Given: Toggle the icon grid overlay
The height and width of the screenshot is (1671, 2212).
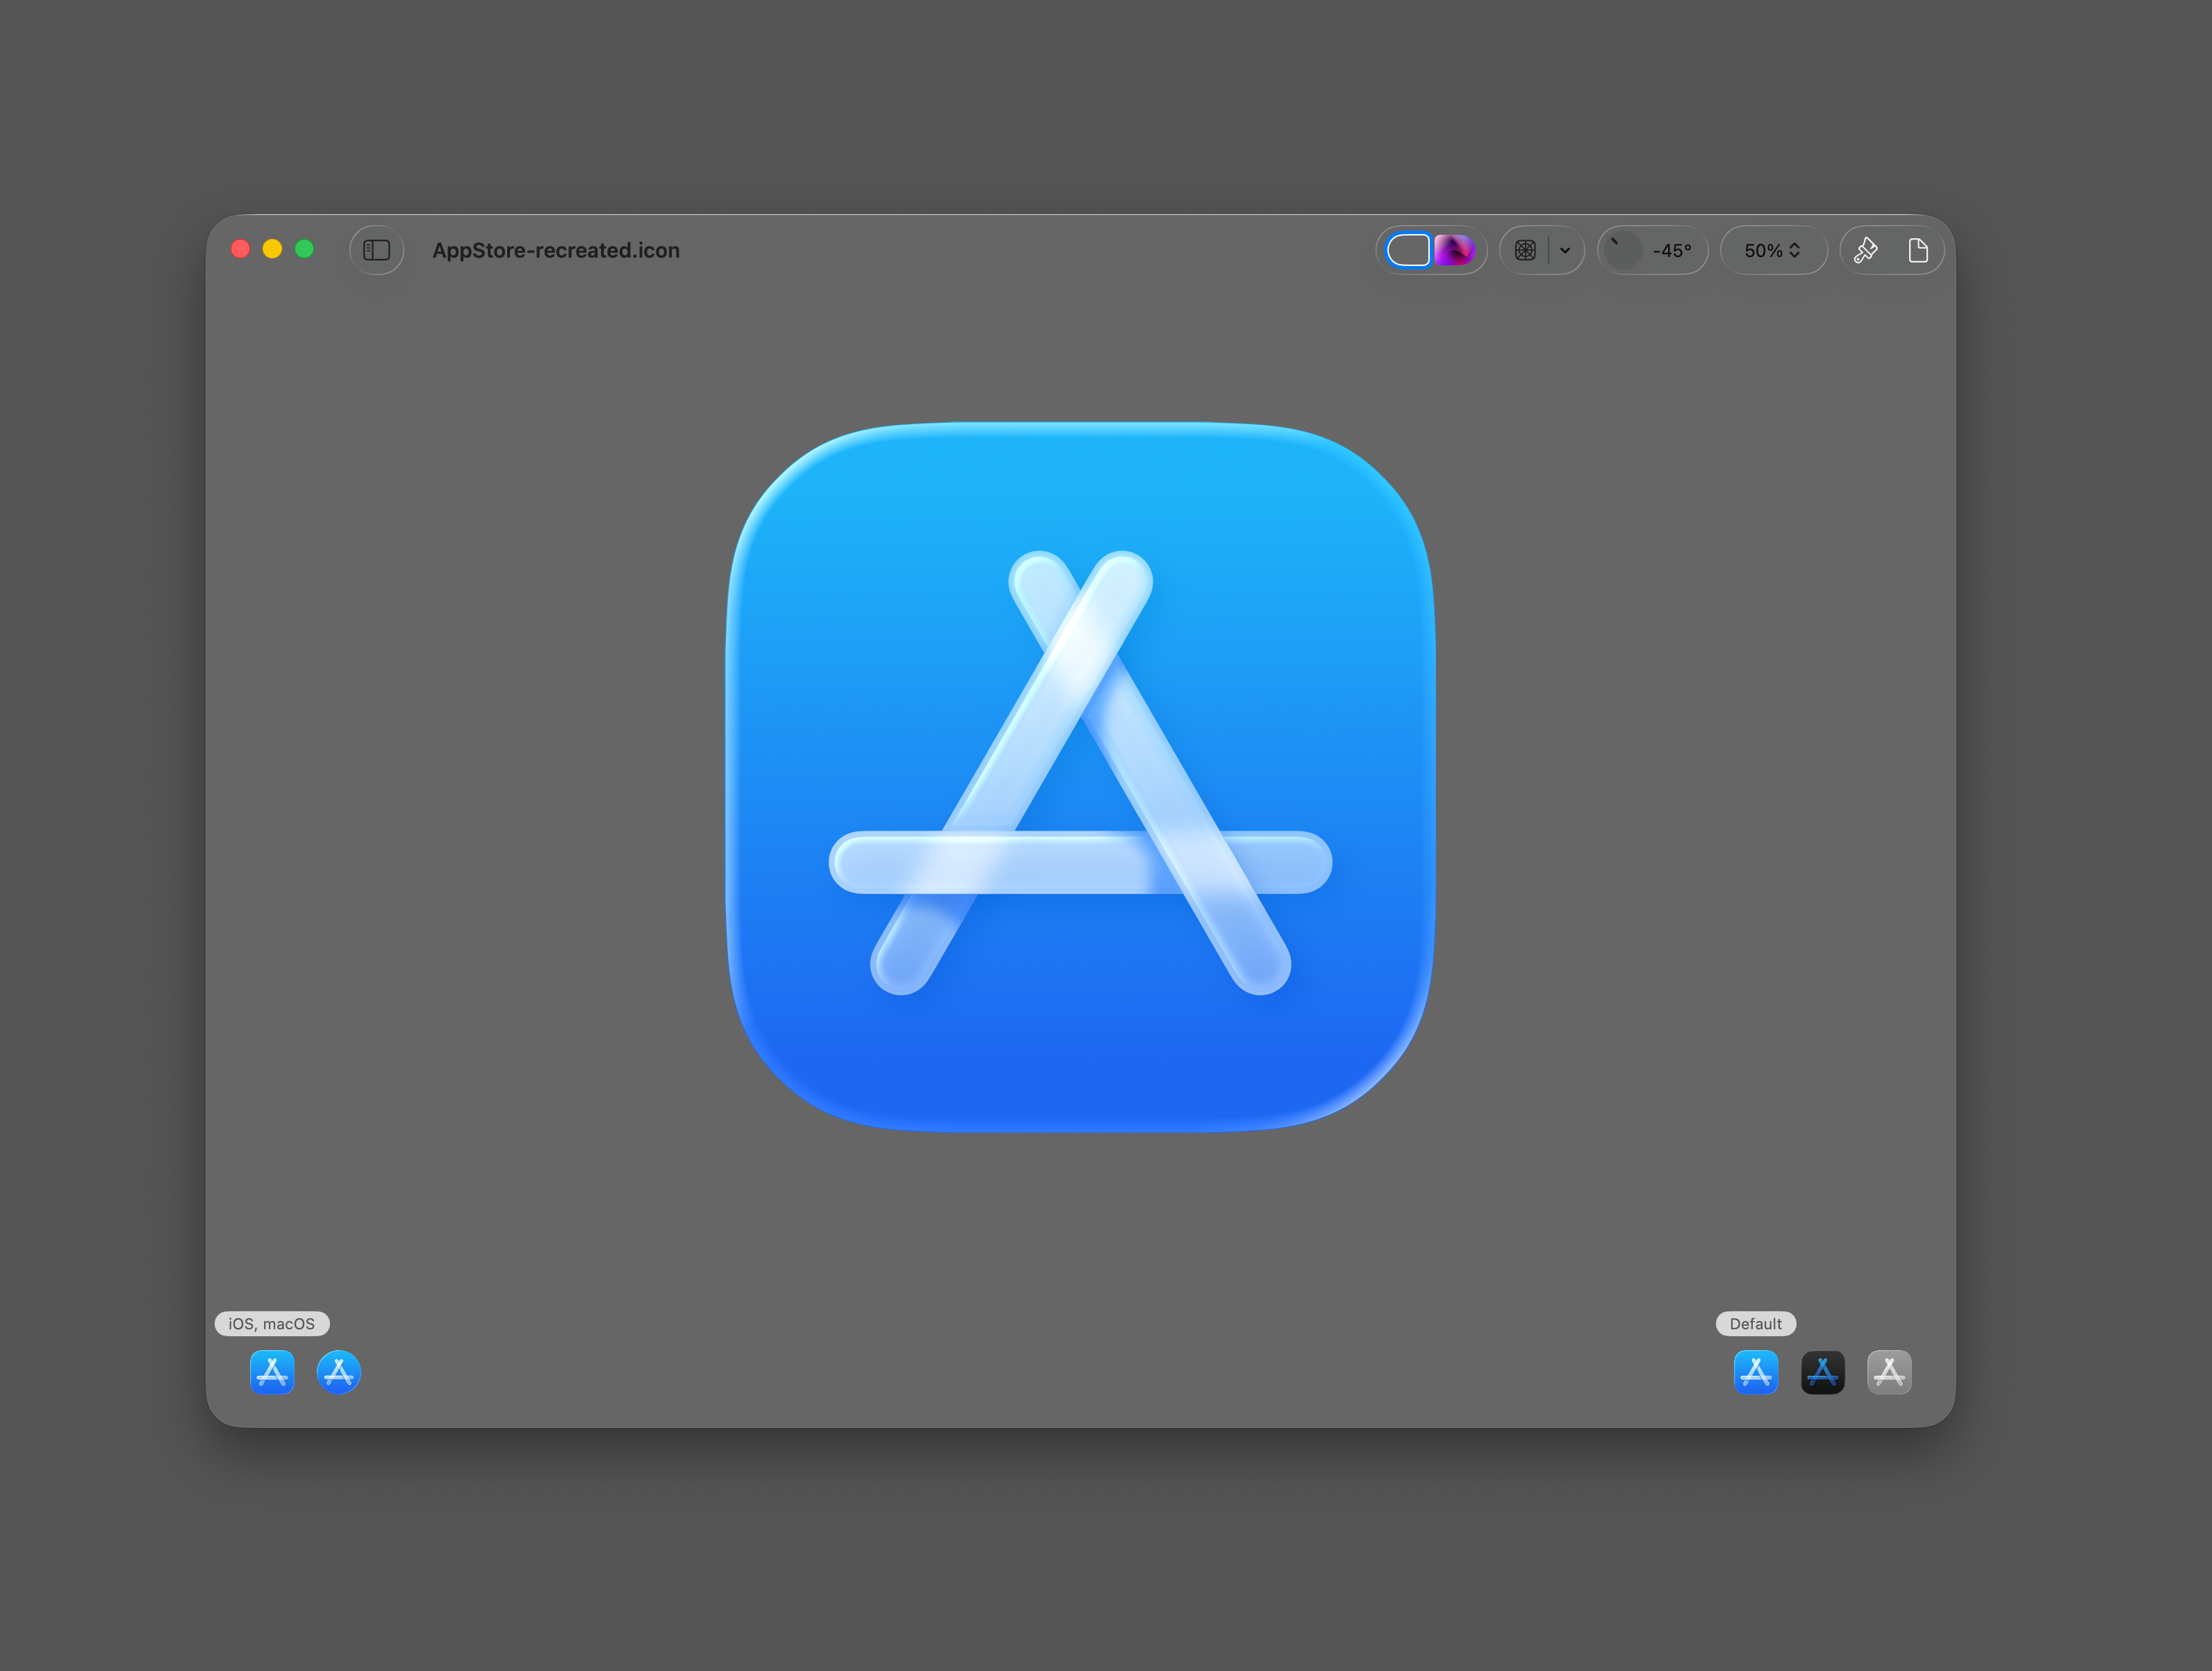Looking at the screenshot, I should click(1525, 250).
